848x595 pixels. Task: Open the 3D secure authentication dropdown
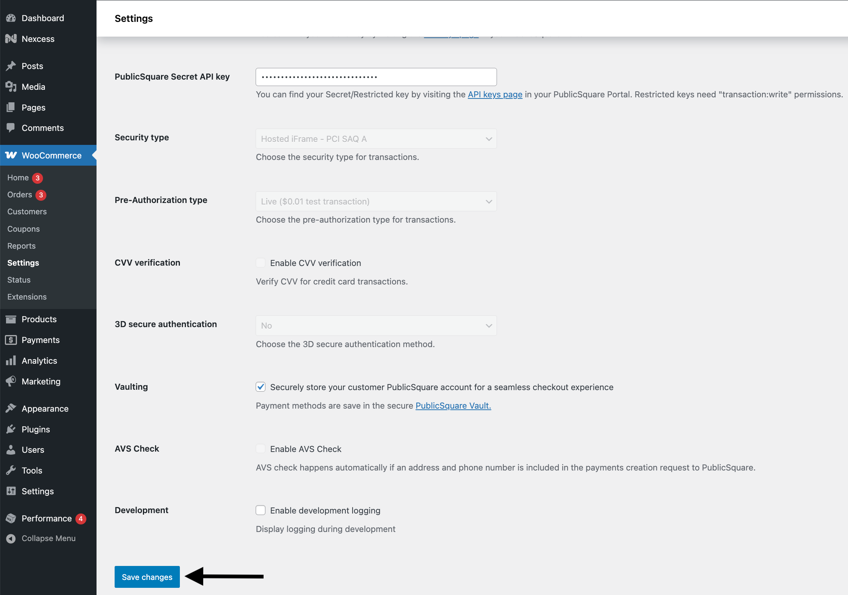tap(376, 326)
